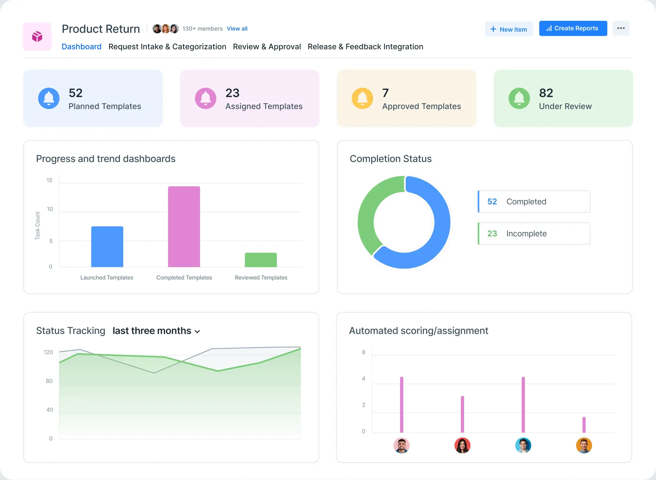Select the orange-background man avatar in scoring chart
The height and width of the screenshot is (480, 656).
click(584, 445)
